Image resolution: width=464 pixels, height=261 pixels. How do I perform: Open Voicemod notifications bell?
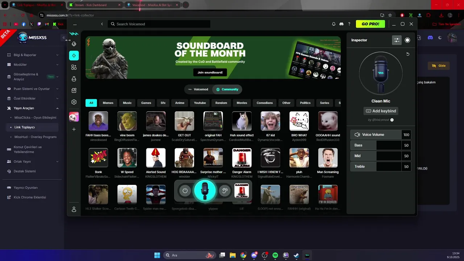[333, 24]
